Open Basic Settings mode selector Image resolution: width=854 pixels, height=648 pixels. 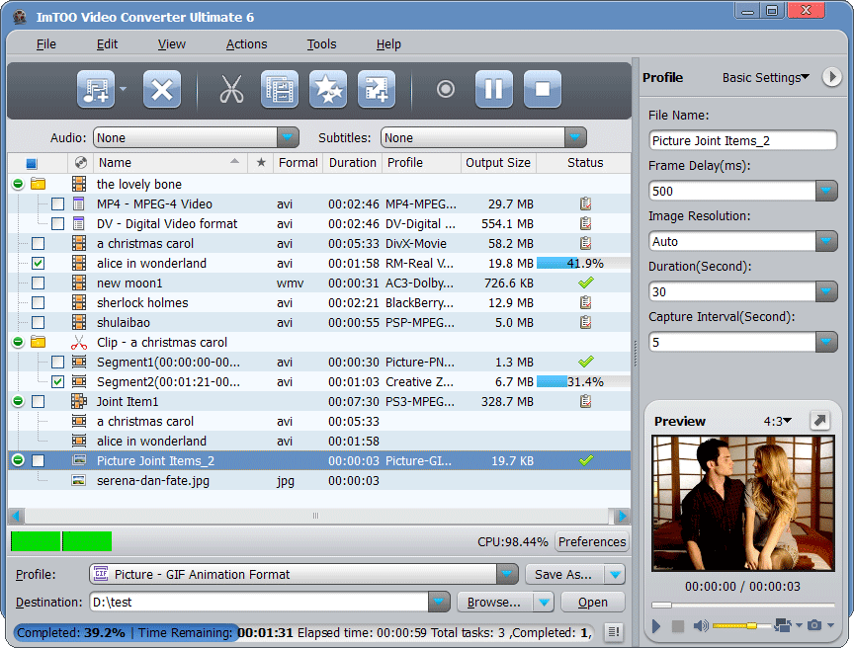tap(765, 78)
